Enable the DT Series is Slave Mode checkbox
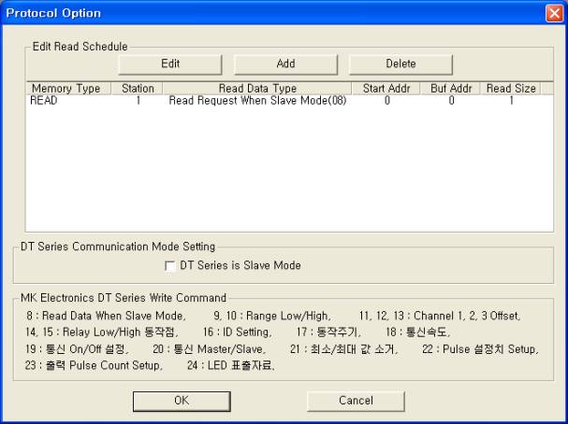Image resolution: width=568 pixels, height=424 pixels. 170,265
